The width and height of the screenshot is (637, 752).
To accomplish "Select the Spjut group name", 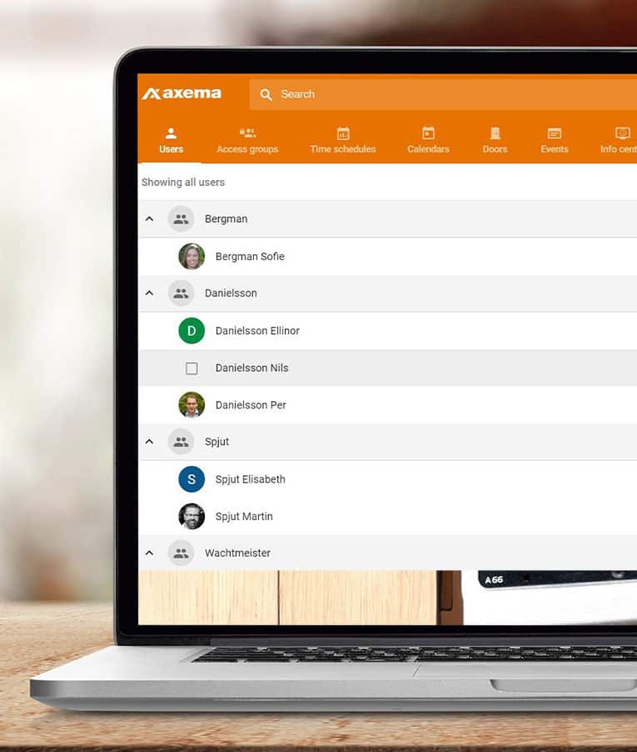I will [217, 442].
